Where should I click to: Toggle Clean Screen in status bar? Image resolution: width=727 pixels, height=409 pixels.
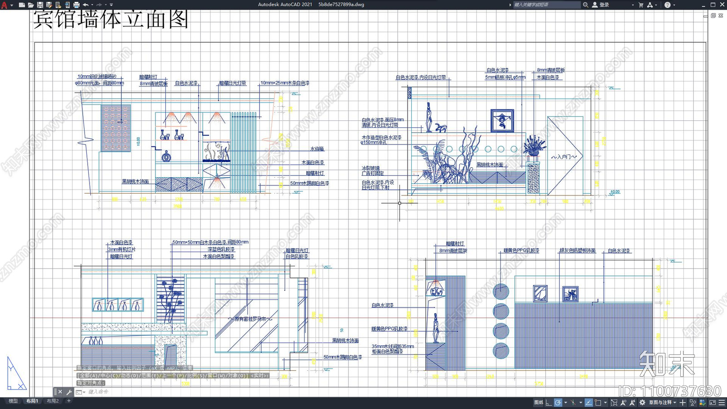pos(712,403)
